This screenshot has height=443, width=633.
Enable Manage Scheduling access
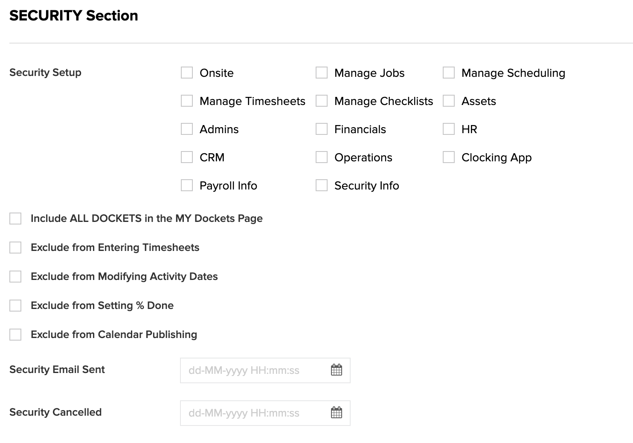tap(448, 73)
